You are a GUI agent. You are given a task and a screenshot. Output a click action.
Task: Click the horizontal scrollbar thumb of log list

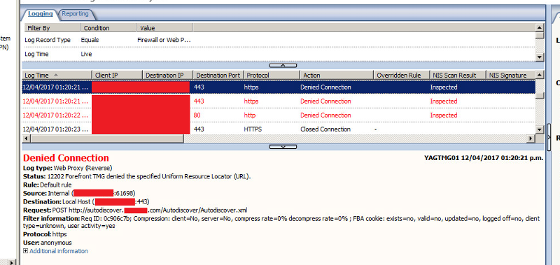tap(107, 138)
